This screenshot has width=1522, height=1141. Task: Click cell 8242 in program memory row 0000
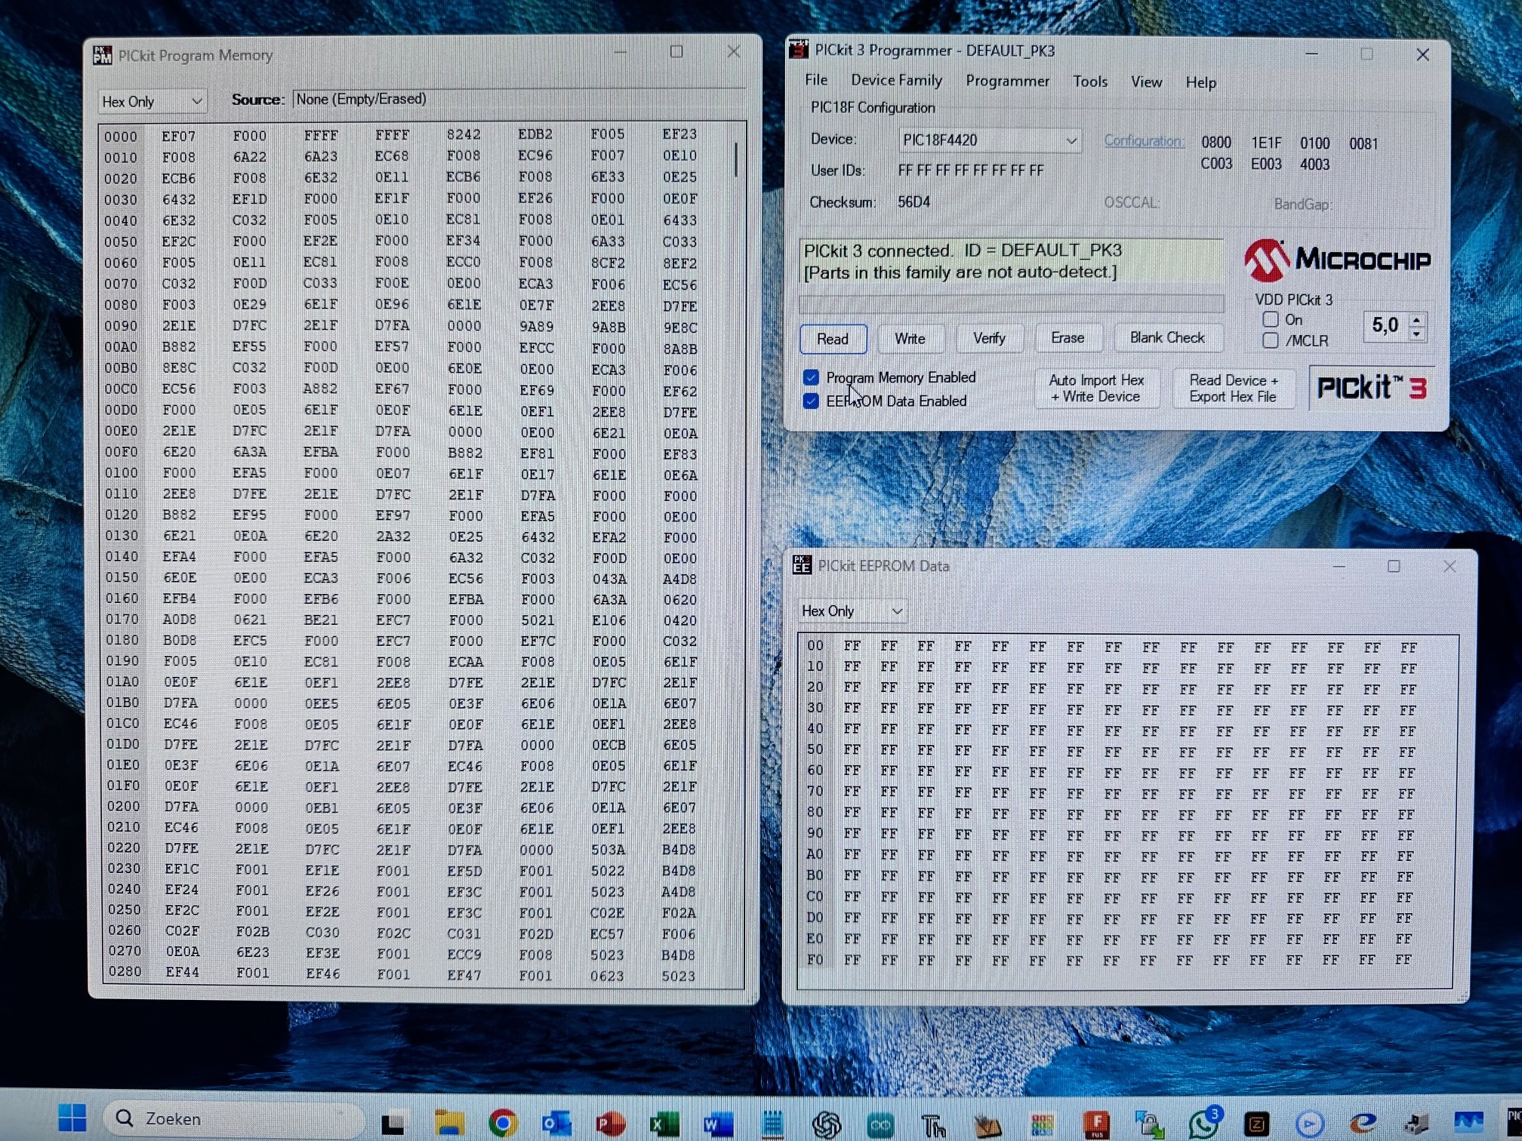pos(463,134)
